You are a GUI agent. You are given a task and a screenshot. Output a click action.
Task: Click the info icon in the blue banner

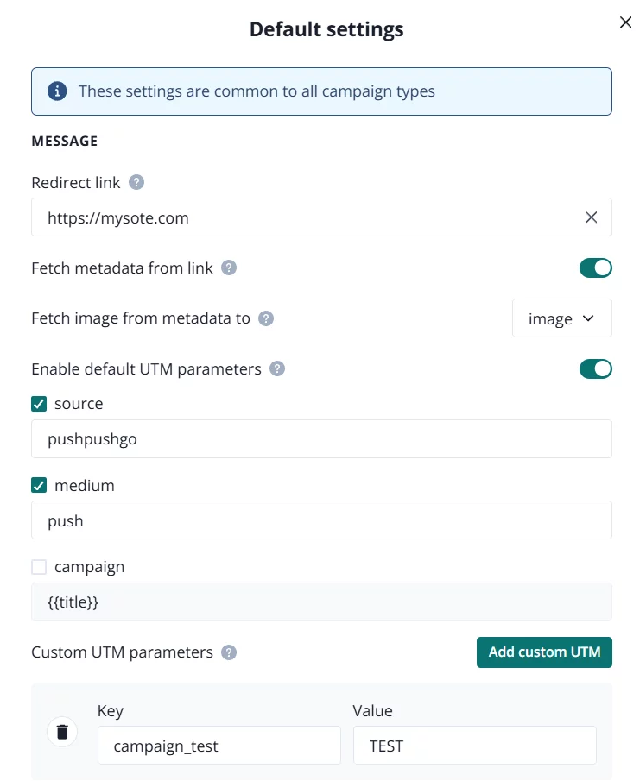coord(55,91)
